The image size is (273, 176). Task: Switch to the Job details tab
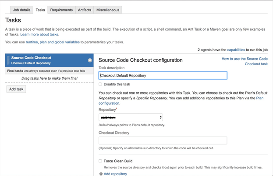pos(22,10)
